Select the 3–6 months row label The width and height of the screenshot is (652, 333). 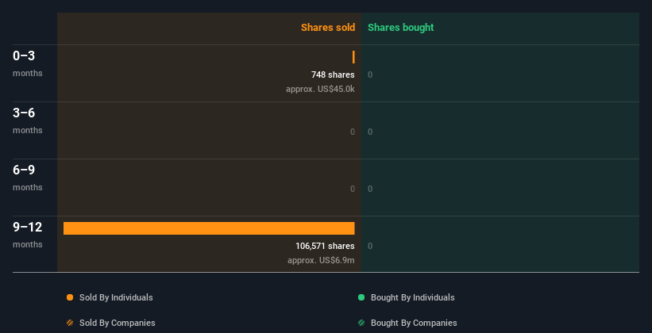click(28, 121)
